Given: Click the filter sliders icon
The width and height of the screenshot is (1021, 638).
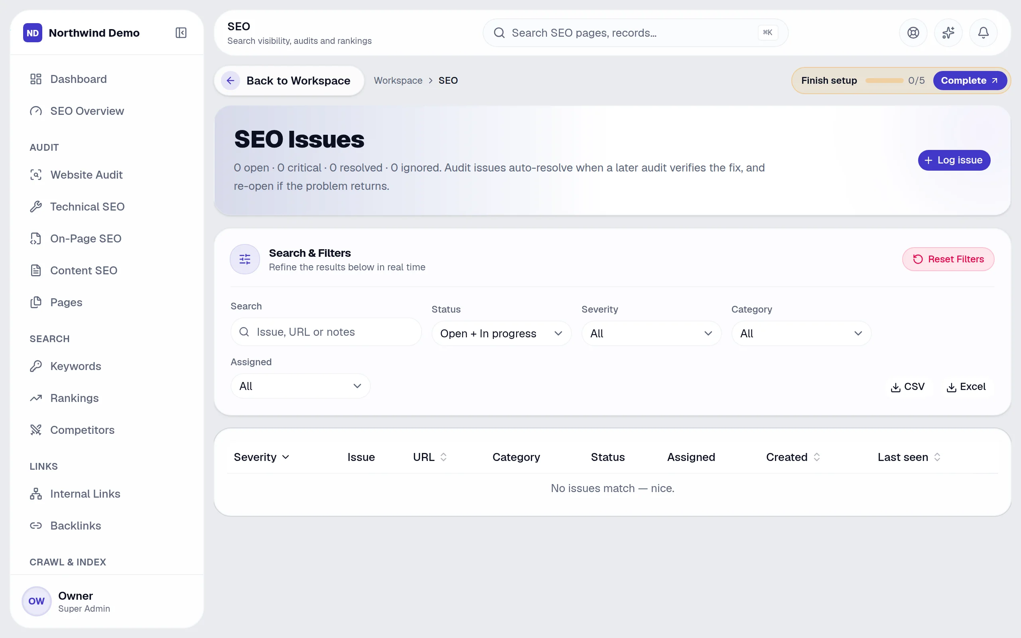Looking at the screenshot, I should click(x=245, y=259).
